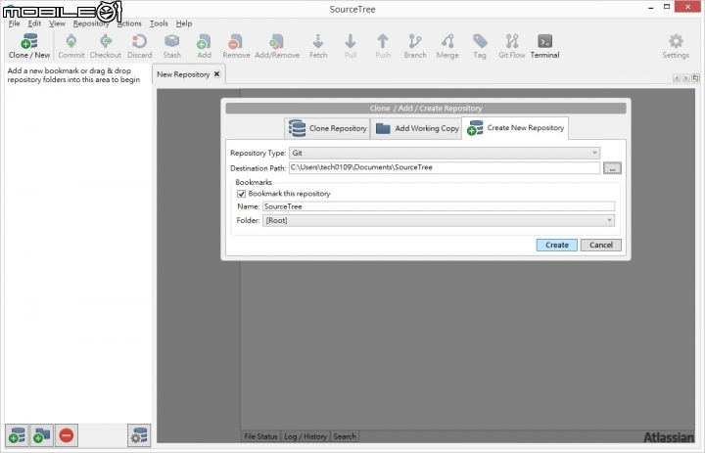The width and height of the screenshot is (705, 453).
Task: Switch to the Clone Repository tab
Action: coord(327,128)
